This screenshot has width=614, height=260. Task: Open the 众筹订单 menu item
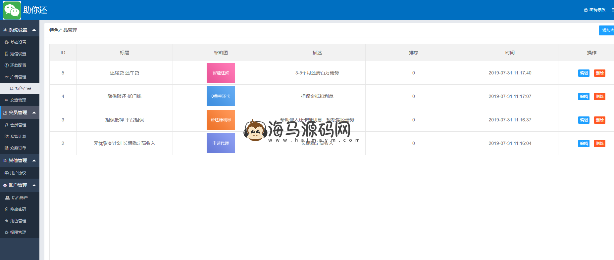18,148
